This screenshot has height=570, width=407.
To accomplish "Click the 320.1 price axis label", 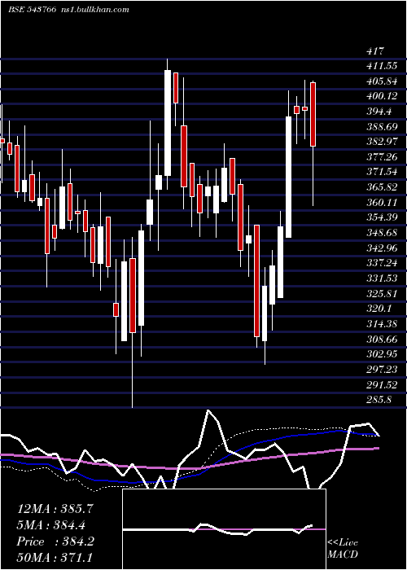I will coord(379,309).
